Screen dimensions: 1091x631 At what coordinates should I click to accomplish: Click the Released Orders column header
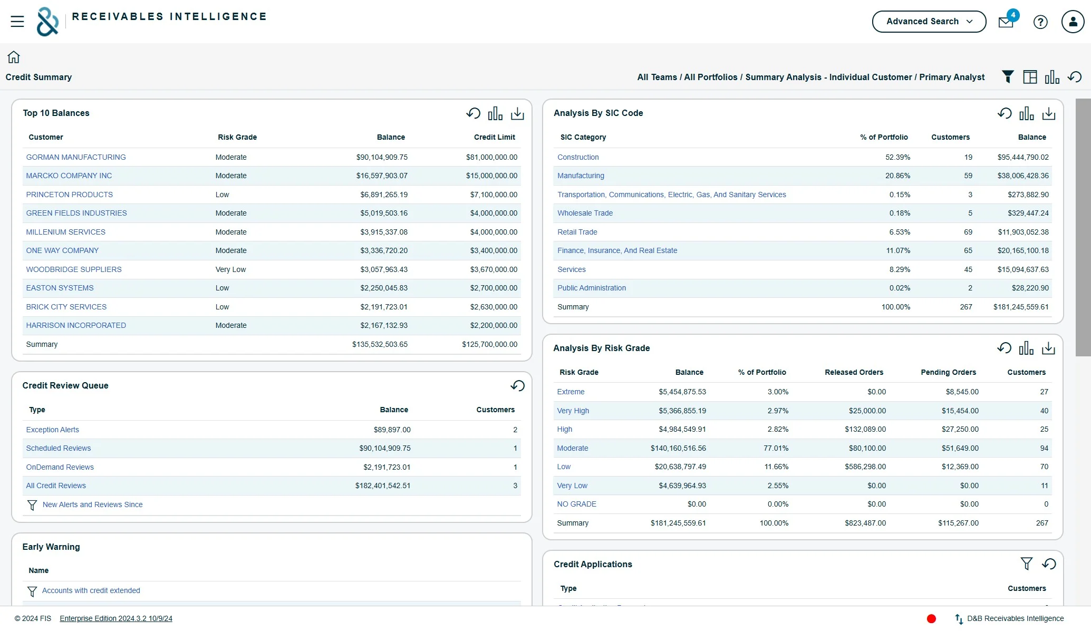[x=854, y=372]
